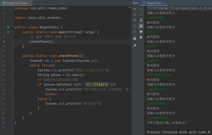Click the Down the Stack Trace arrow
This screenshot has width=212, height=135.
click(141, 15)
